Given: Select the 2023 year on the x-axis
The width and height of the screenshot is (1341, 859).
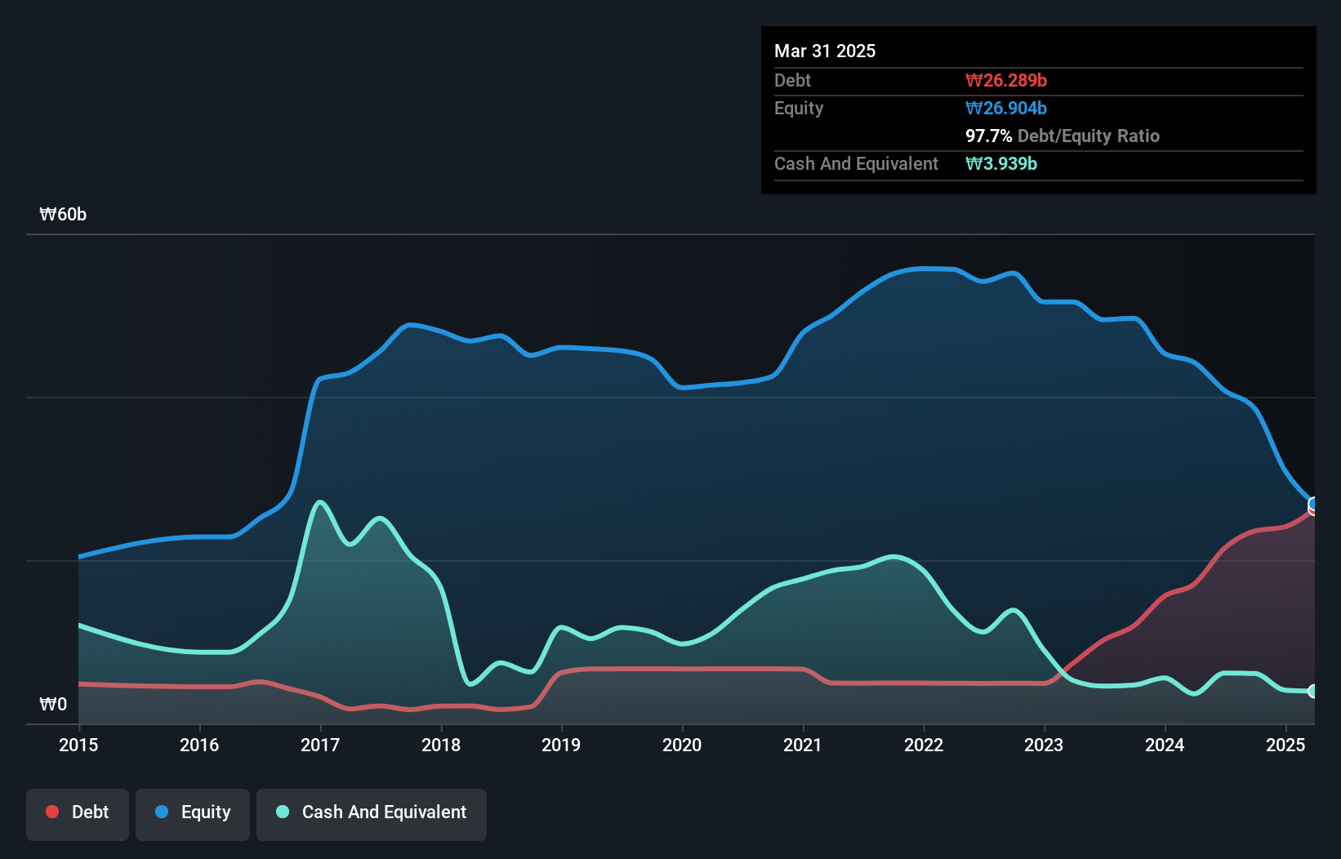Looking at the screenshot, I should 1044,745.
